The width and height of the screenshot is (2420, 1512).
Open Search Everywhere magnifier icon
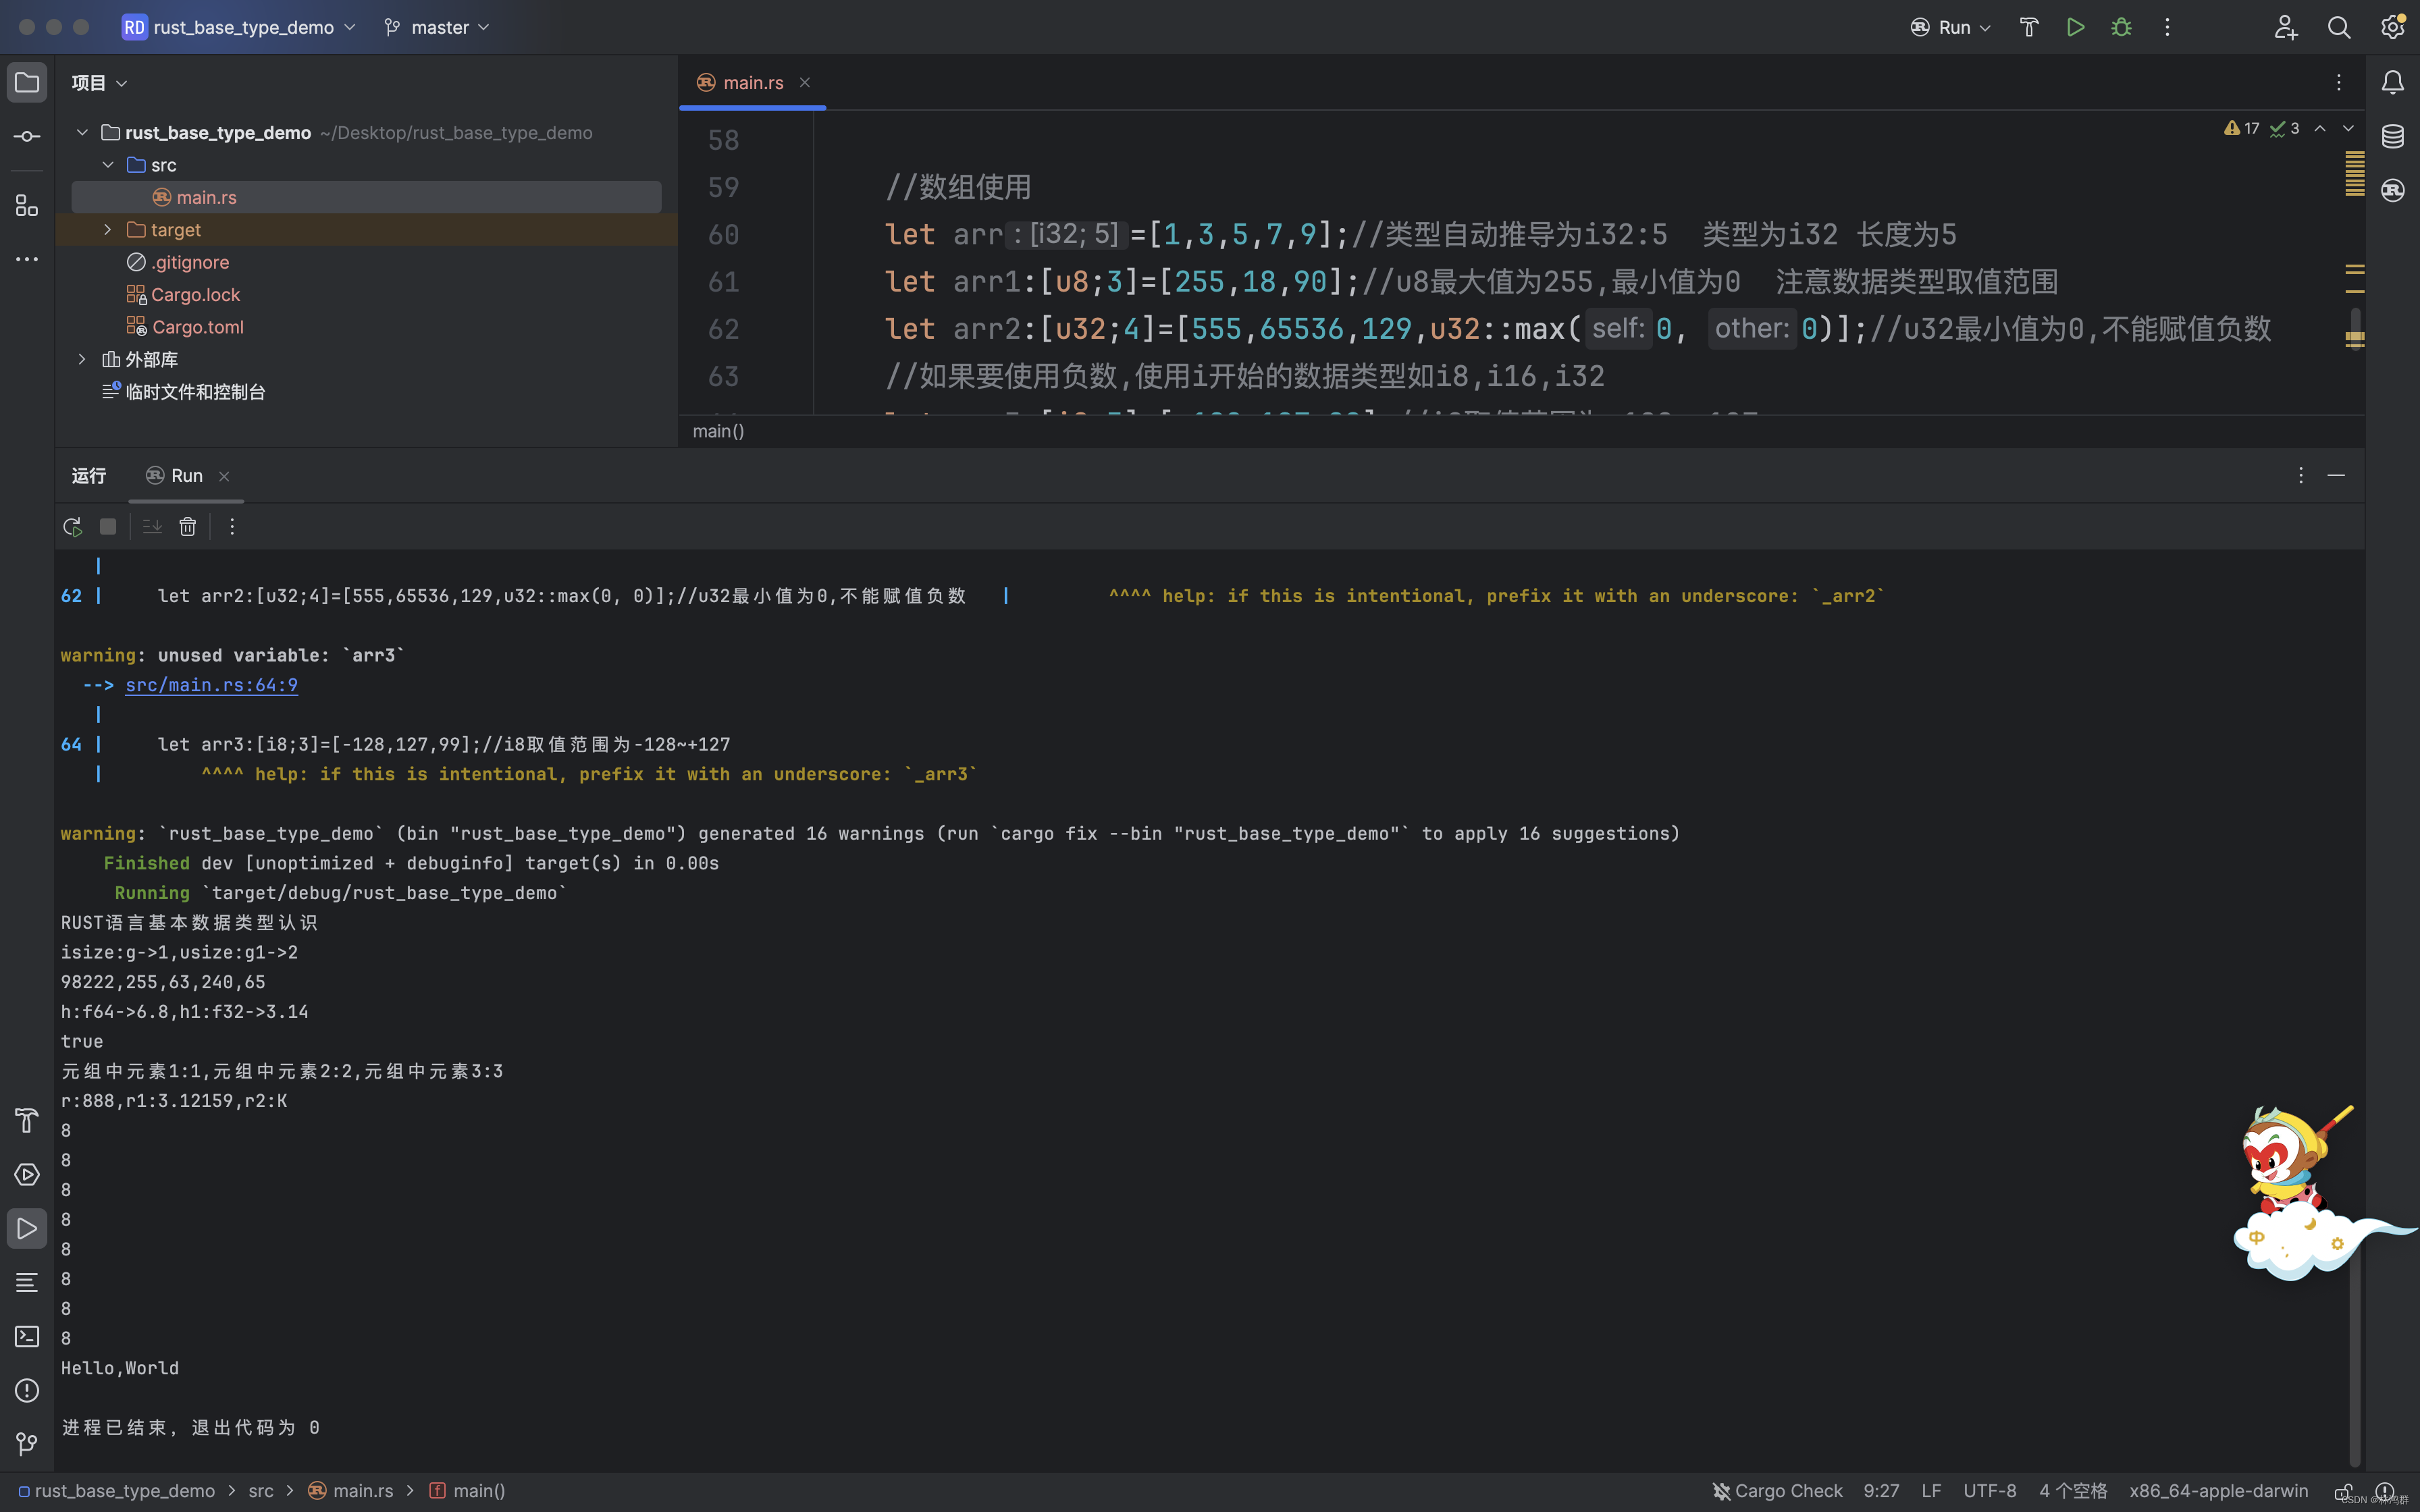click(2339, 27)
